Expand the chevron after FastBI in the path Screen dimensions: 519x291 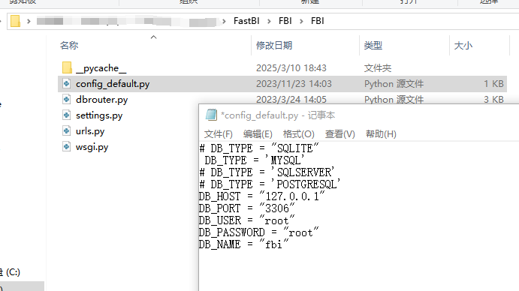coord(269,21)
